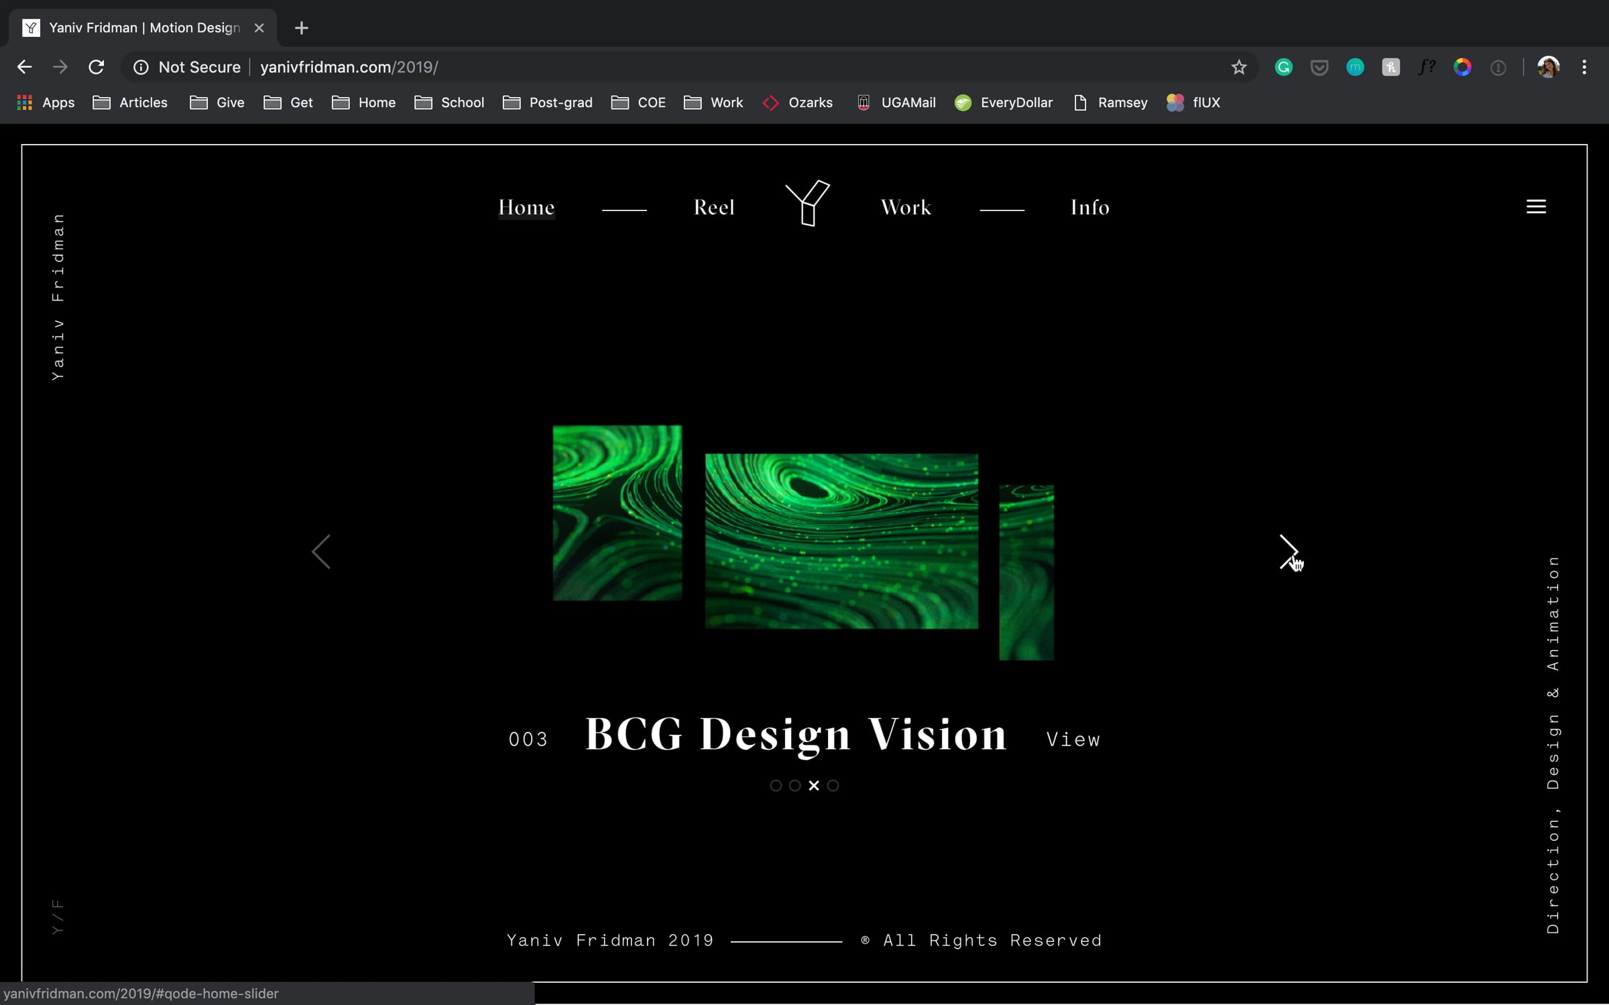
Task: Click the vertical 'Direction, Design & Animation' text
Action: tap(1553, 745)
